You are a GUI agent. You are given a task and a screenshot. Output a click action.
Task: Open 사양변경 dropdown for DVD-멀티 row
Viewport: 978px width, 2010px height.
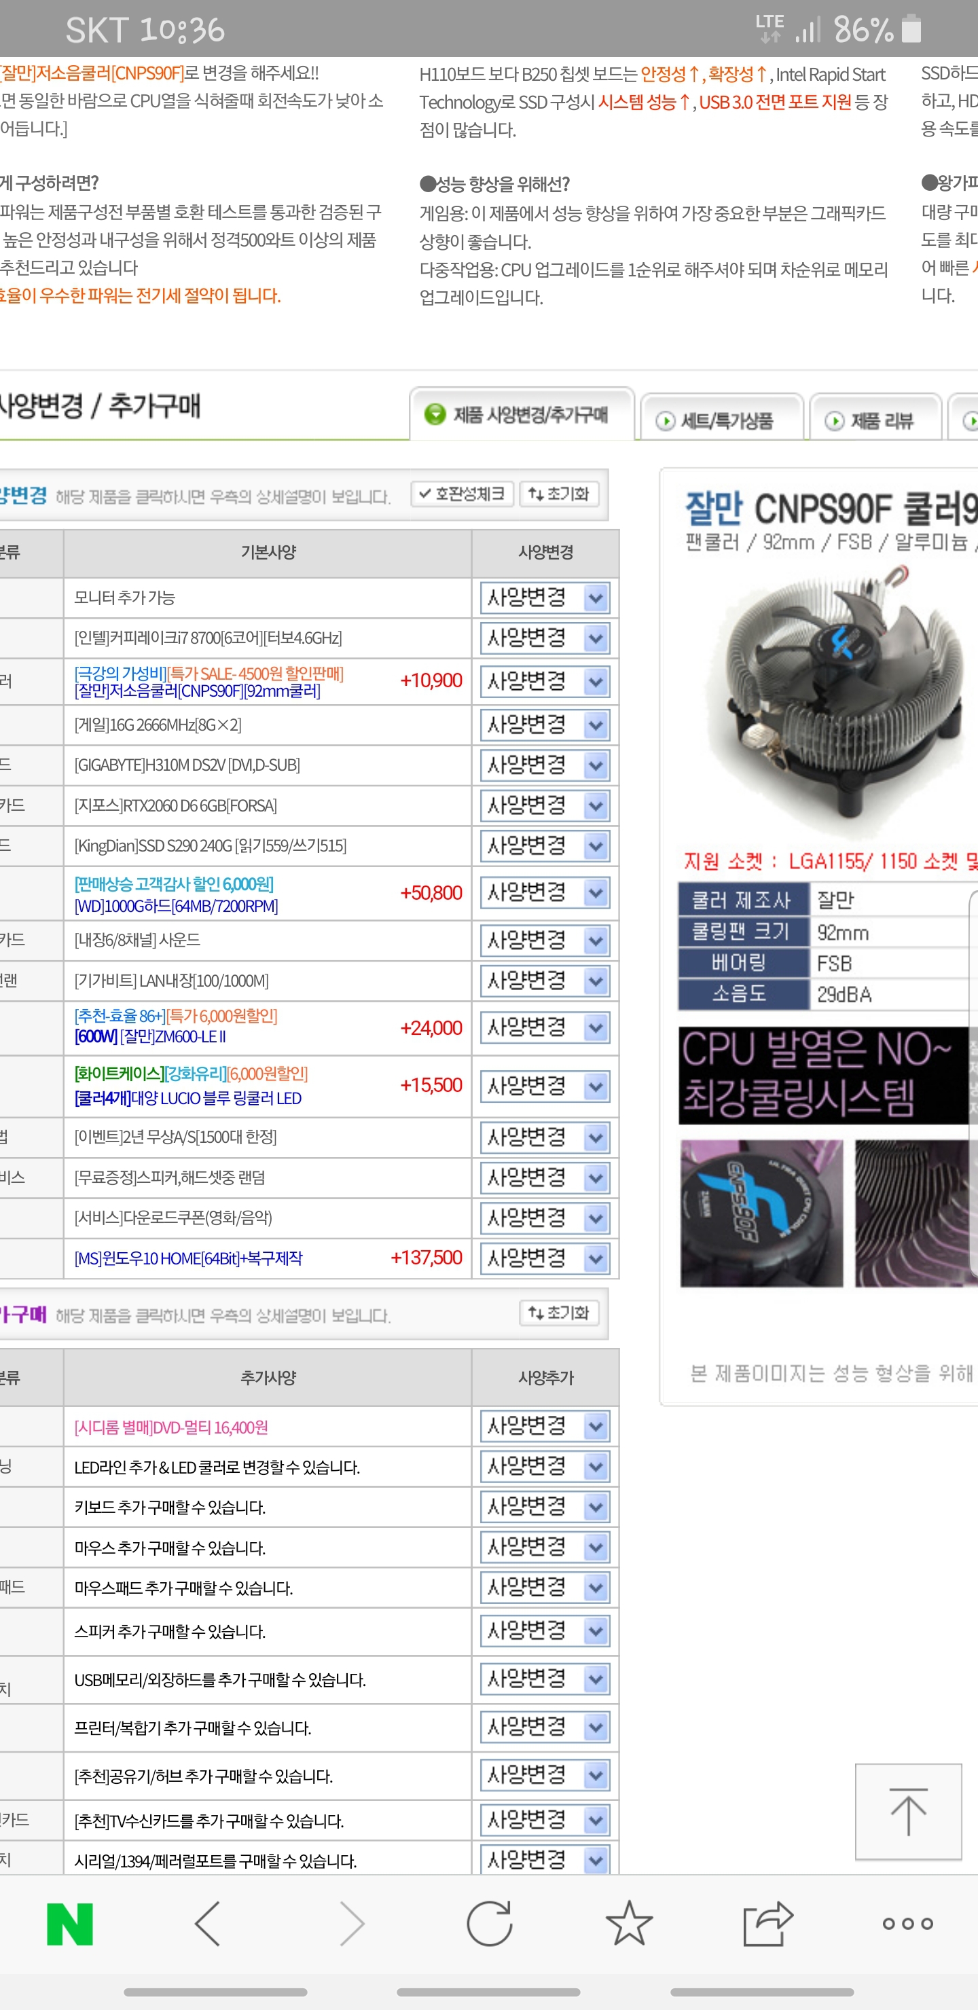(545, 1427)
